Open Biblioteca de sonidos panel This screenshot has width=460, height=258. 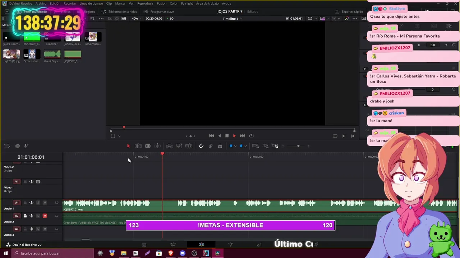pyautogui.click(x=119, y=11)
